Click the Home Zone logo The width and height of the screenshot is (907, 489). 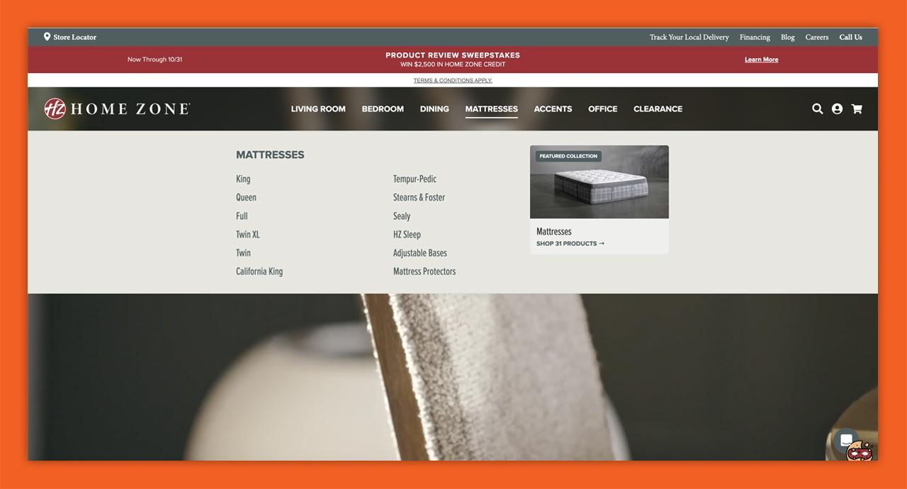click(x=116, y=108)
